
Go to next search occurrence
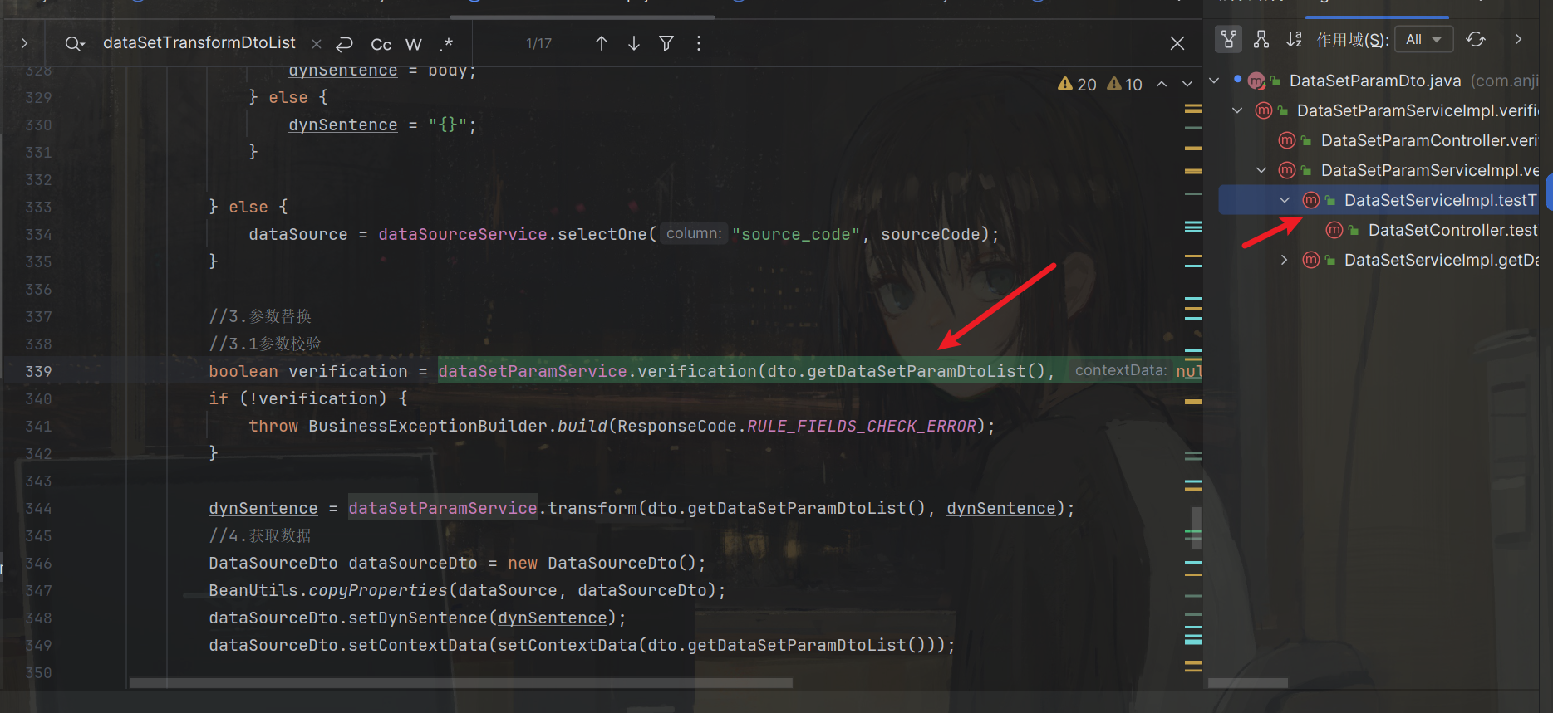pyautogui.click(x=634, y=43)
